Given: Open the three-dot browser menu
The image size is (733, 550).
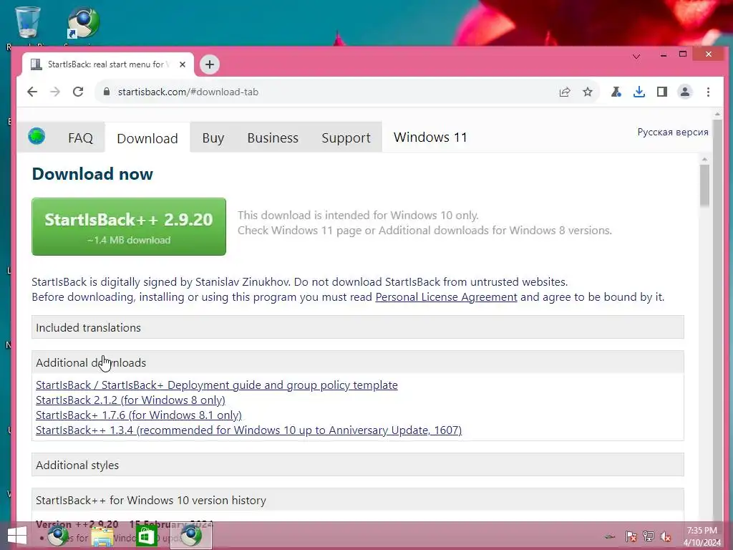Looking at the screenshot, I should point(708,92).
